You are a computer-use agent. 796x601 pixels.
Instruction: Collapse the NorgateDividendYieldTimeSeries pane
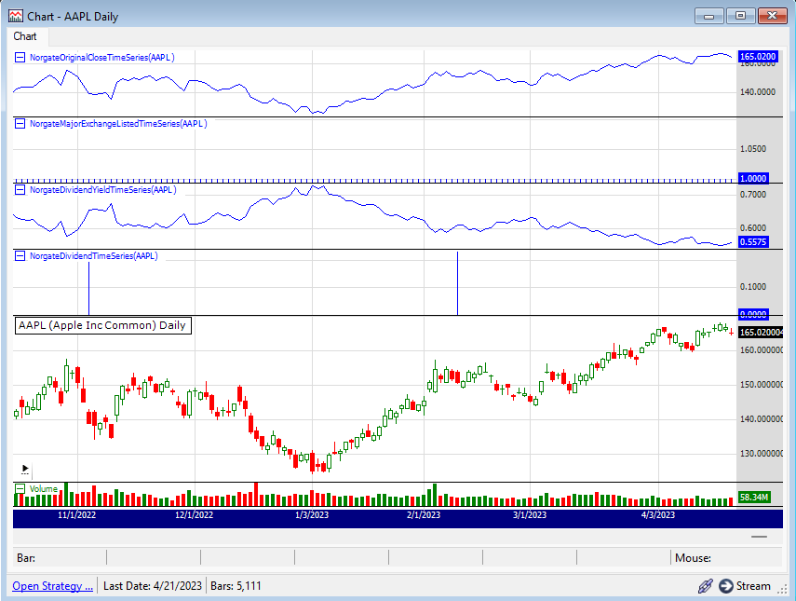20,189
